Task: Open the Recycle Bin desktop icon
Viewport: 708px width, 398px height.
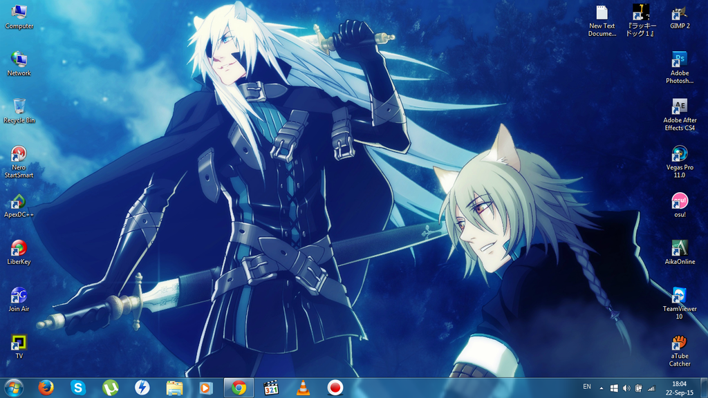Action: pos(19,107)
